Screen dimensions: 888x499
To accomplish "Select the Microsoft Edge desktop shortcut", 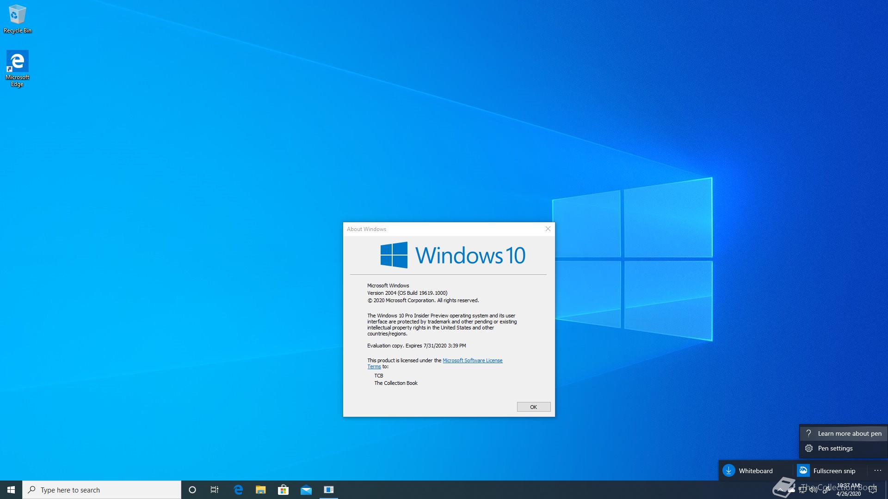I will pos(17,68).
